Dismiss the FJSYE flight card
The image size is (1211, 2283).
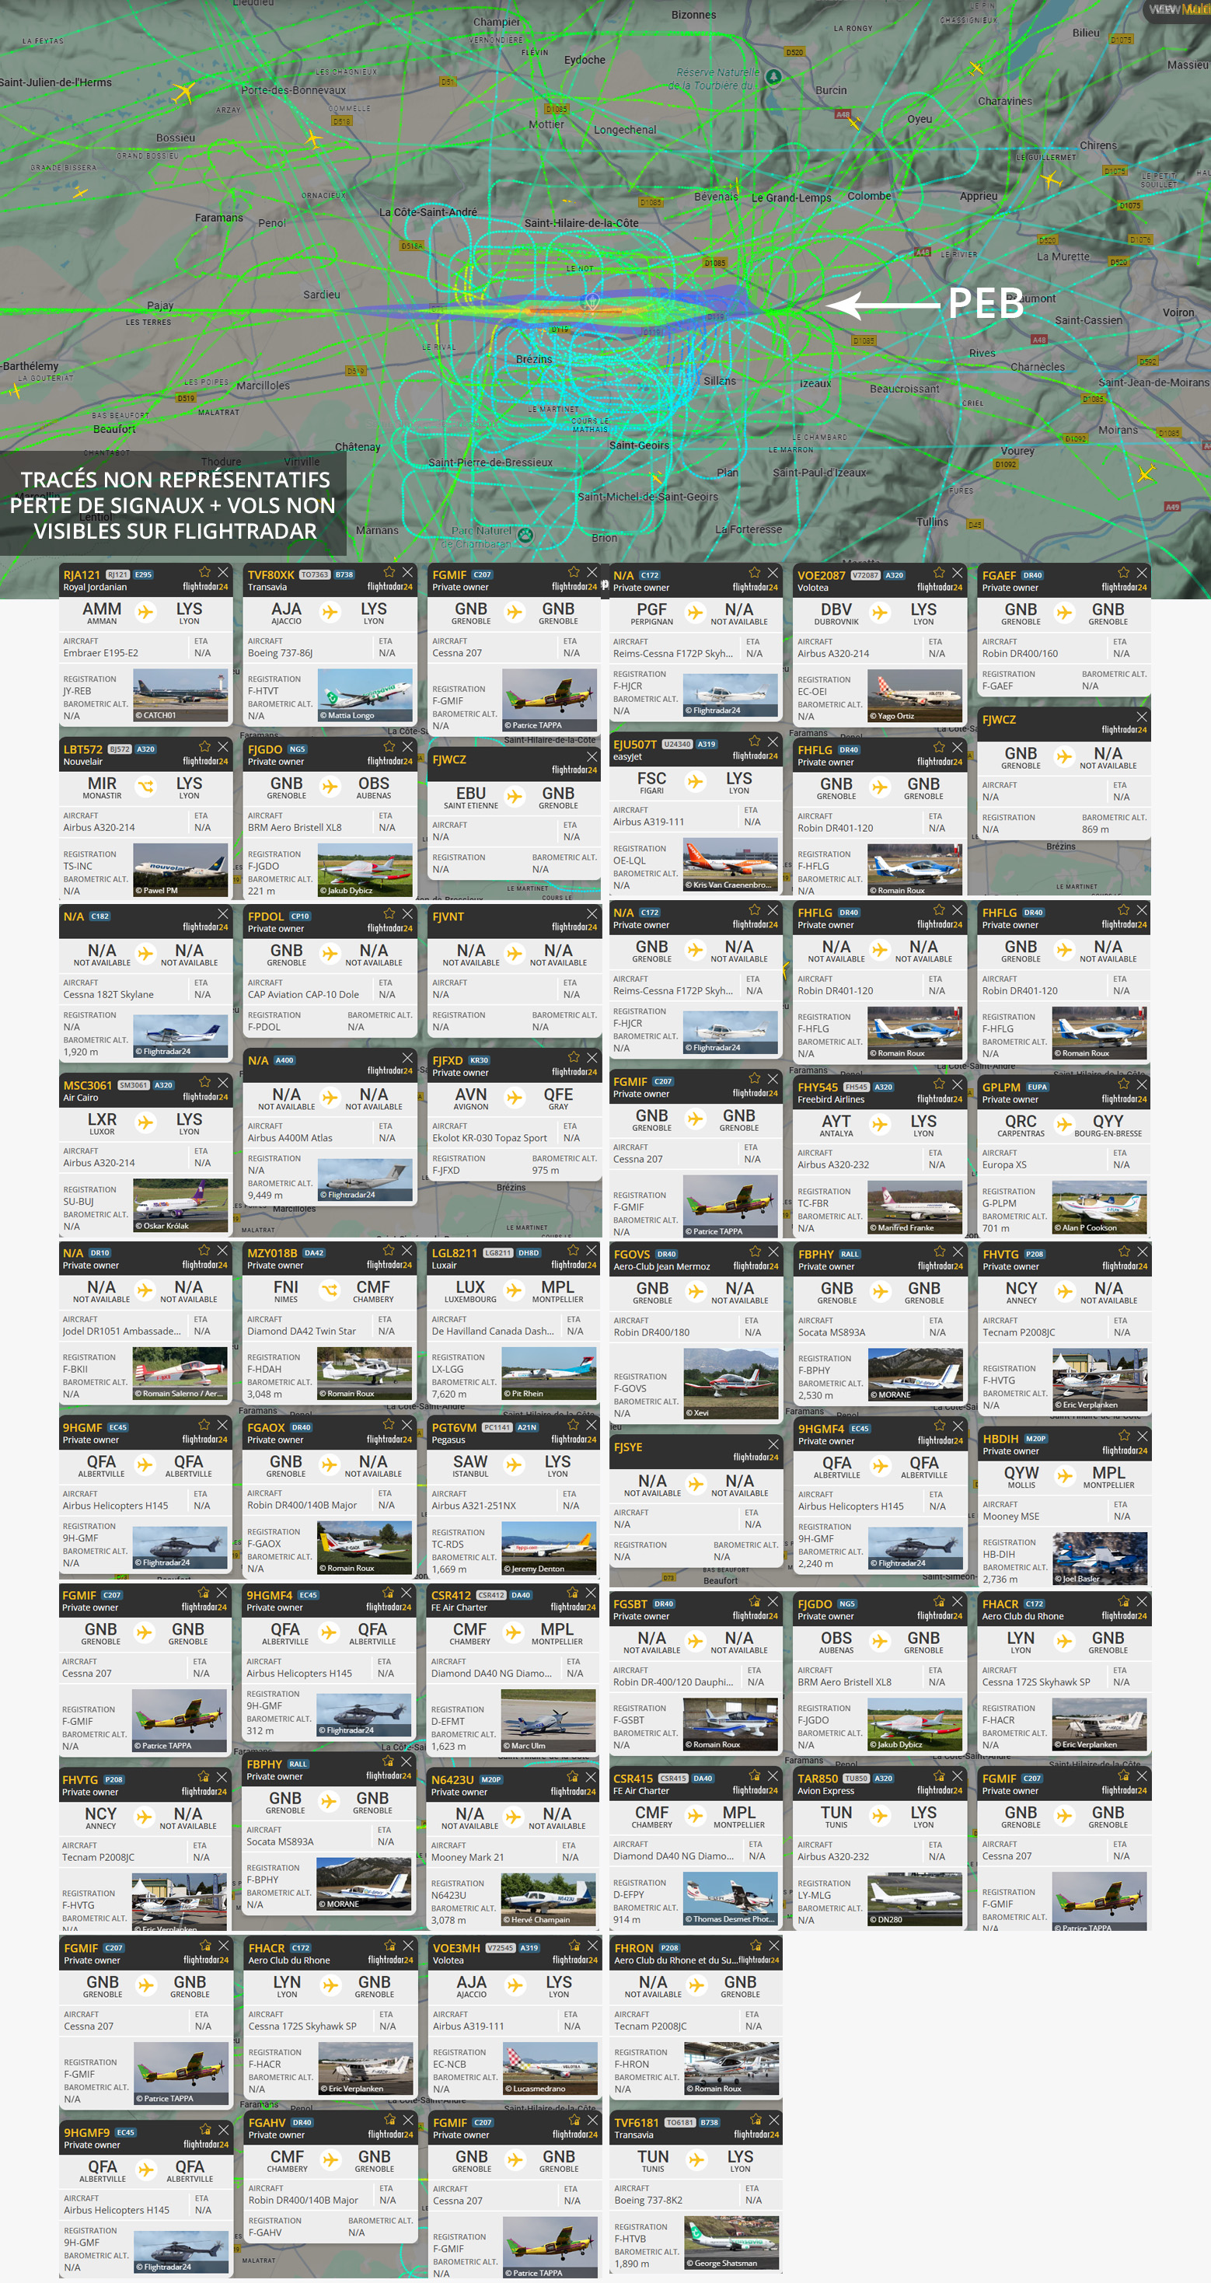[773, 1443]
